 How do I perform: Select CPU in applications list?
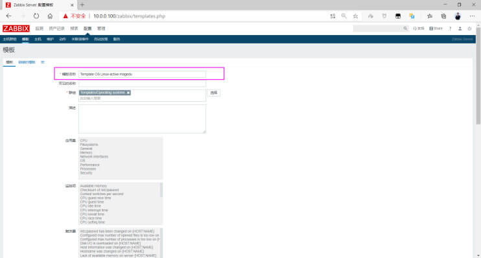coord(84,141)
